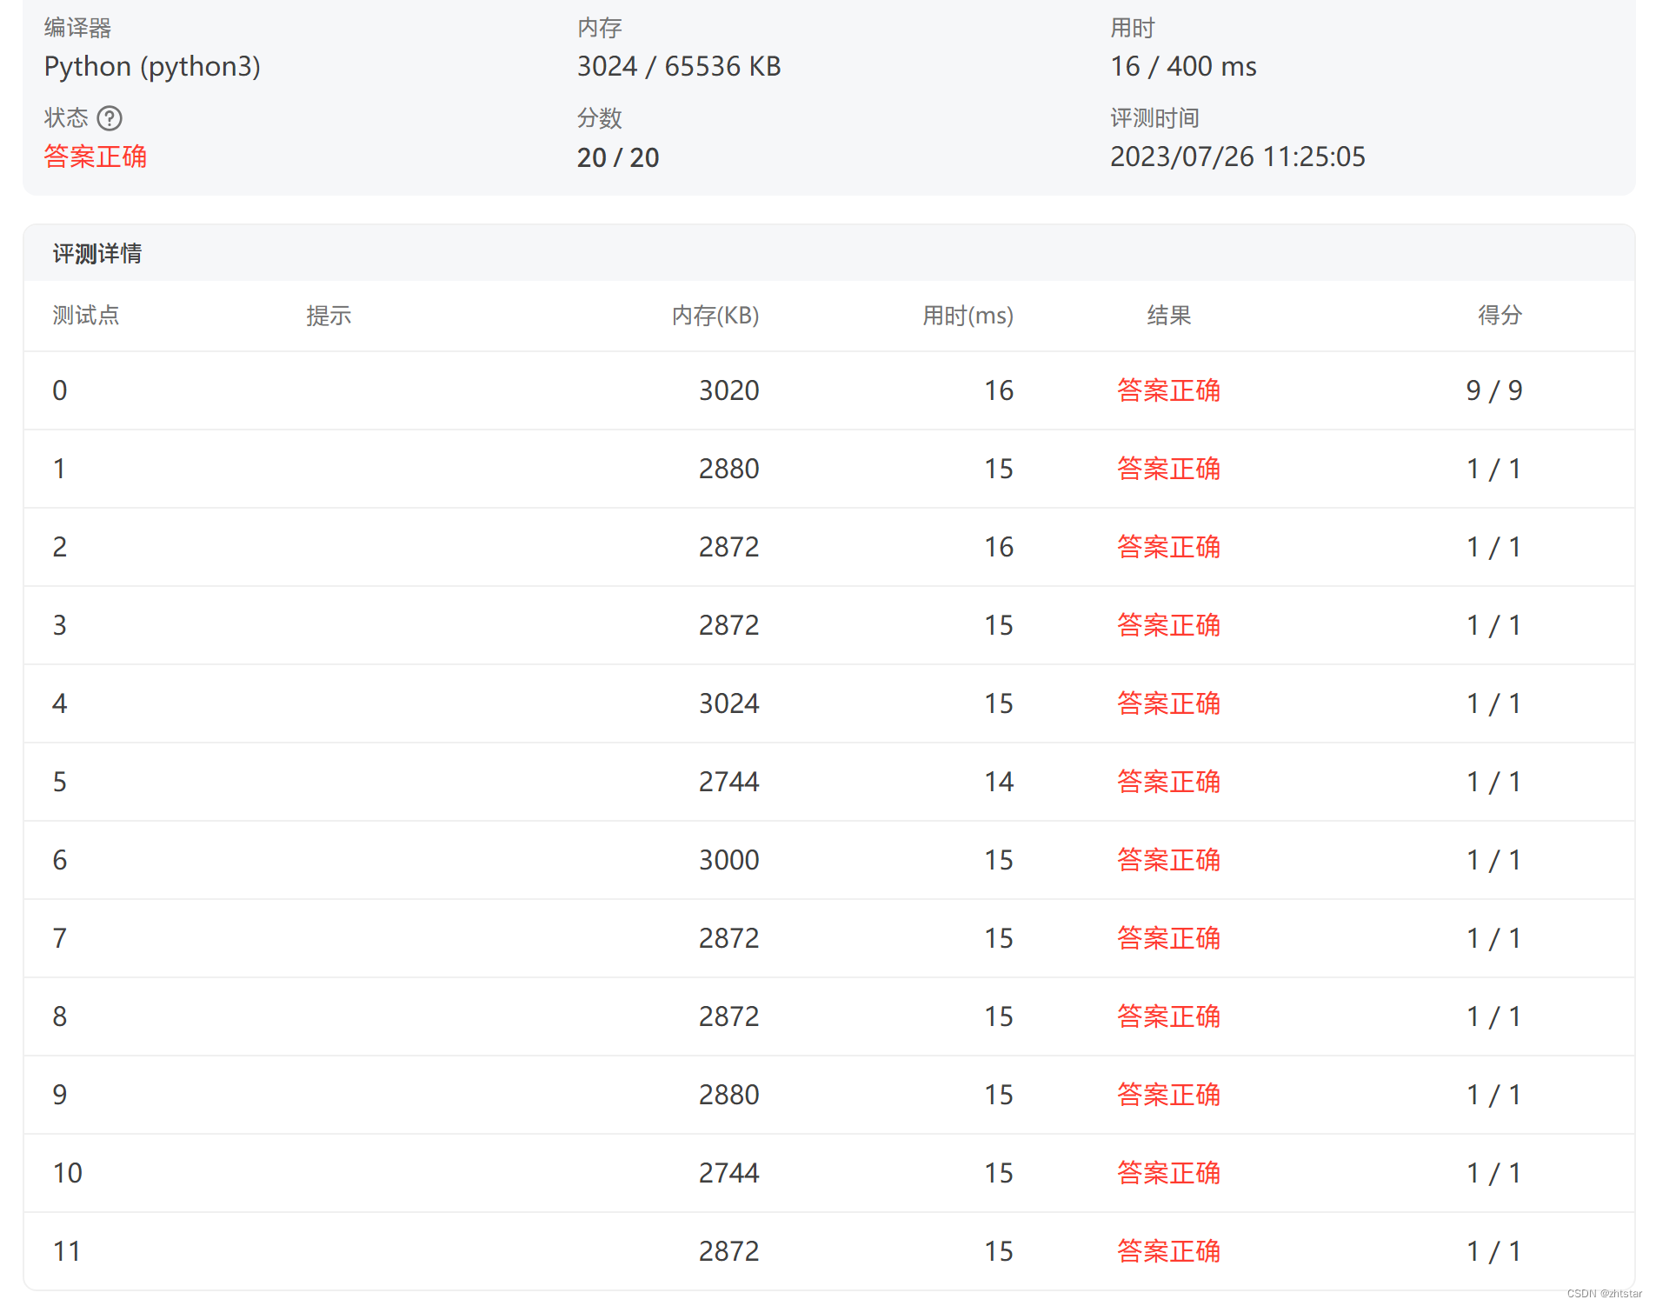Select compiler value Python (python3)
The height and width of the screenshot is (1306, 1656).
pos(152,67)
